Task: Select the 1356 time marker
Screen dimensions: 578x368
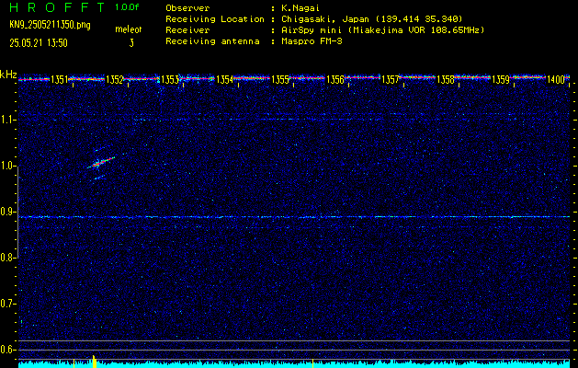Action: click(335, 80)
